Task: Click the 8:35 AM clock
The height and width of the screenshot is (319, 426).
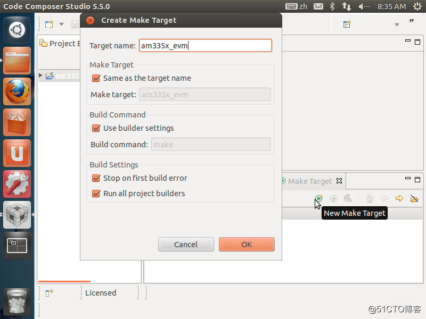Action: click(392, 6)
